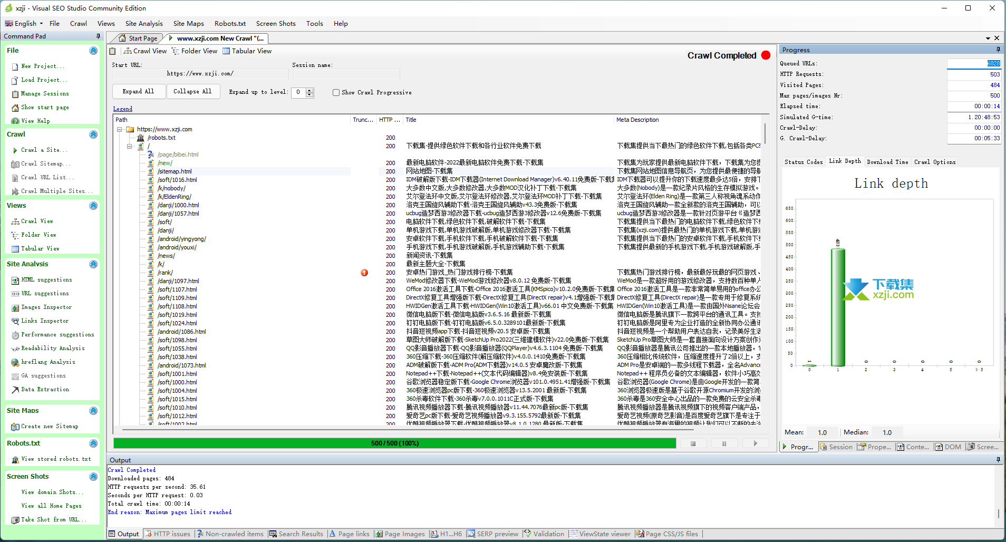Click the green crawl progress bar
The image size is (1006, 542).
(394, 443)
